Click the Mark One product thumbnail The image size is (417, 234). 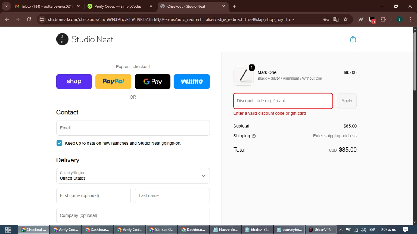point(243,76)
